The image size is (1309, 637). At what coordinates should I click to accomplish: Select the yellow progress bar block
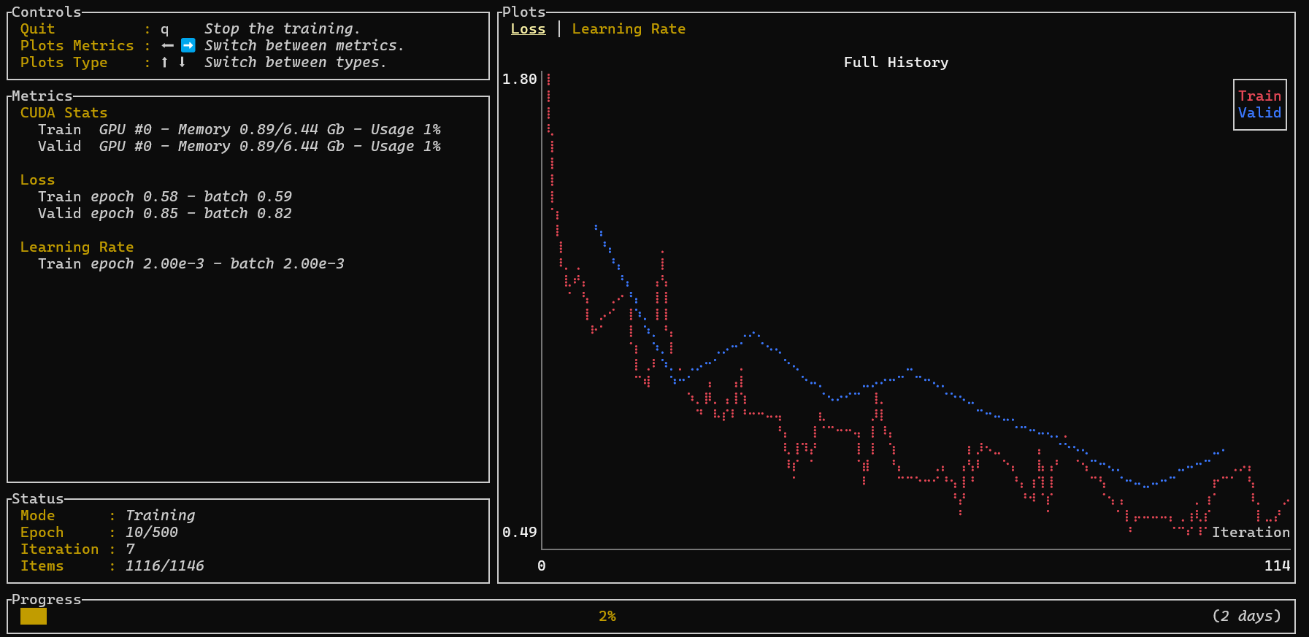click(34, 617)
